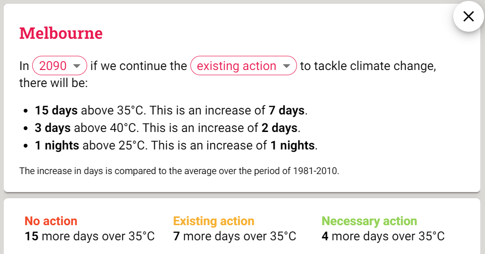Image resolution: width=485 pixels, height=254 pixels.
Task: Select the green 'Necessary action' heading
Action: pos(369,221)
